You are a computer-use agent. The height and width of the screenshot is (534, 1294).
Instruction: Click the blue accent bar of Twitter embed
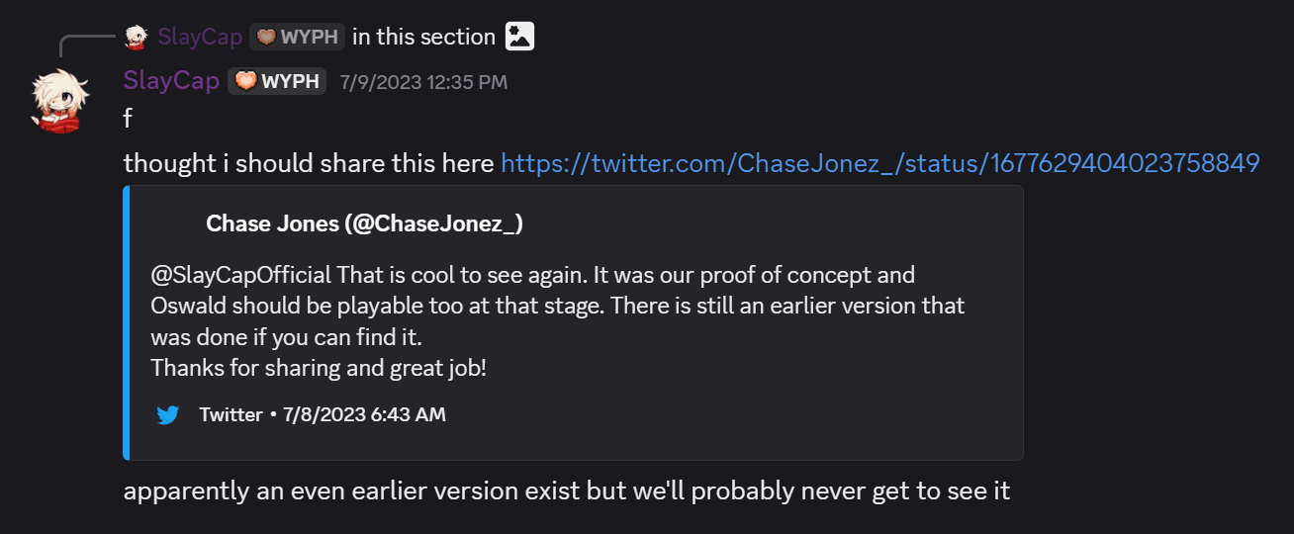127,322
